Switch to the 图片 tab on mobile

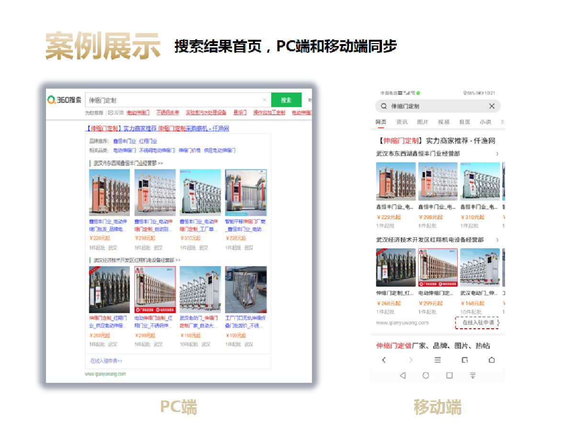(423, 122)
